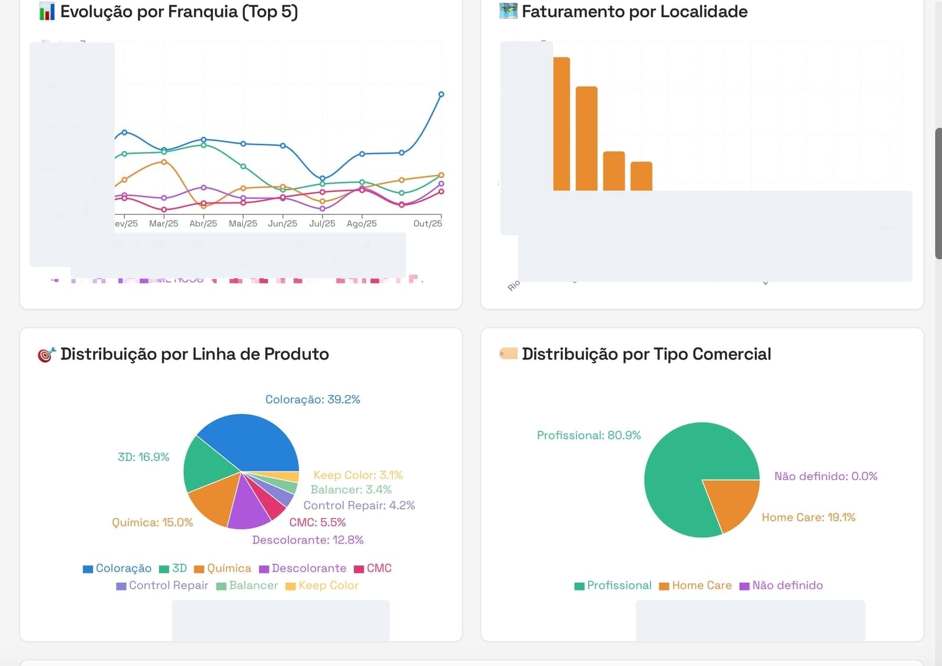942x666 pixels.
Task: Click the 'Distribuição por Linha de Produto' heading
Action: 195,354
